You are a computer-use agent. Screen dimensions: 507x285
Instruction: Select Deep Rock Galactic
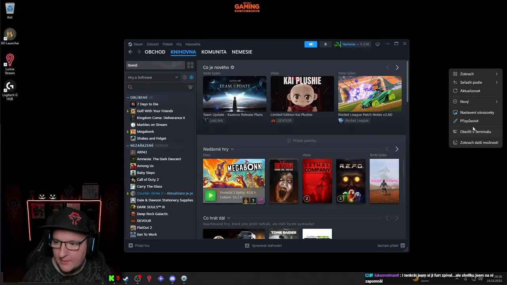point(152,214)
